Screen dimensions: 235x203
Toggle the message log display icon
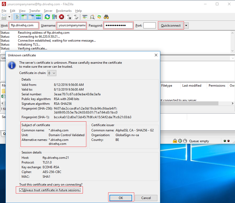[17, 17]
